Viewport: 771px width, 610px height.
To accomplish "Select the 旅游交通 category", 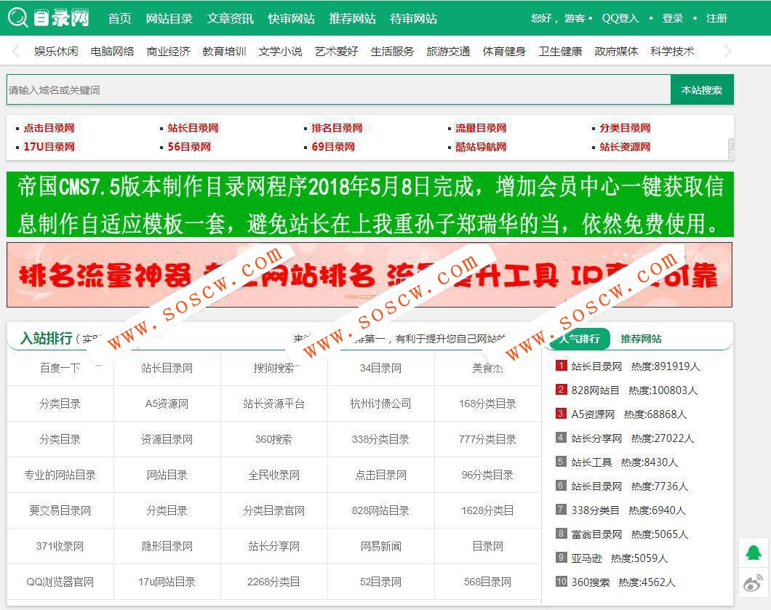I will (x=449, y=51).
